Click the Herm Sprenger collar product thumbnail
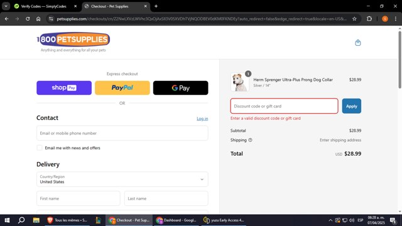 point(240,82)
